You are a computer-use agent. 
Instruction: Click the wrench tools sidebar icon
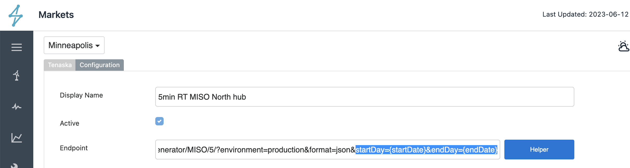[x=15, y=166]
